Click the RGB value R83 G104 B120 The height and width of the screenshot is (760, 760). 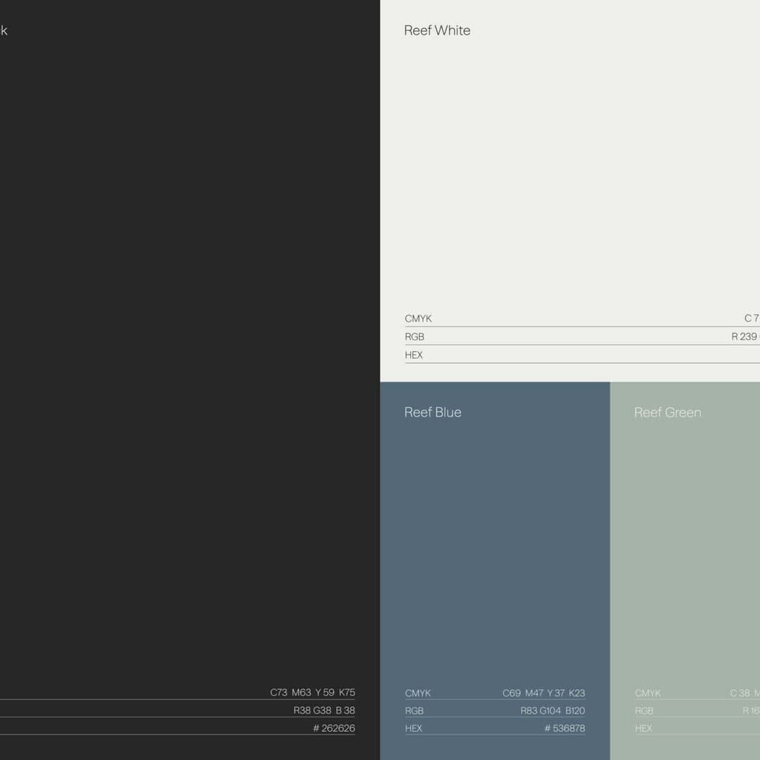pos(552,711)
